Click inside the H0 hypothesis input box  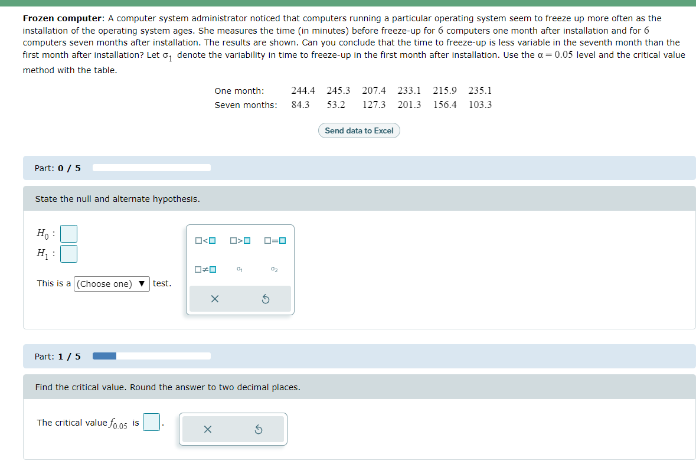coord(68,234)
